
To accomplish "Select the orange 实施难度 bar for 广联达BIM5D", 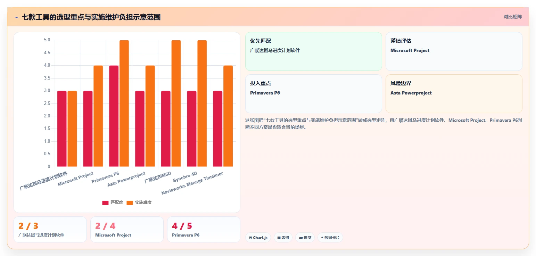I will [176, 104].
